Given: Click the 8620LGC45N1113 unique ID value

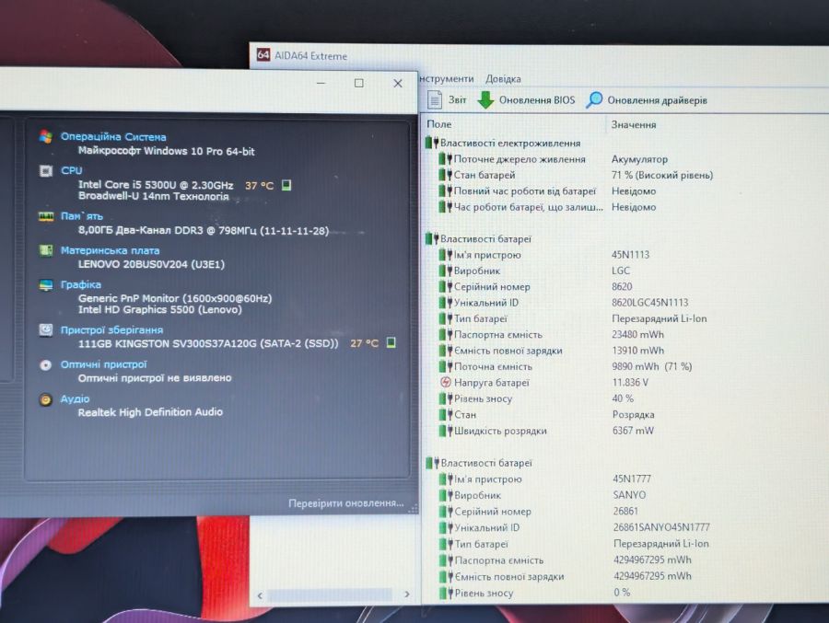Looking at the screenshot, I should pos(649,302).
